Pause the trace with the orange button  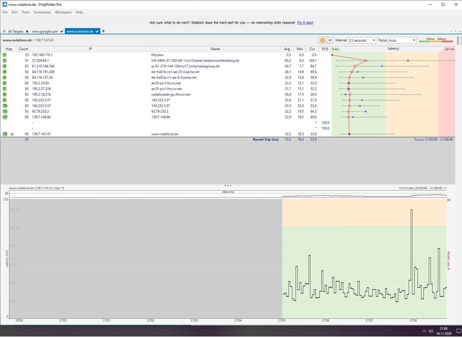click(x=322, y=40)
